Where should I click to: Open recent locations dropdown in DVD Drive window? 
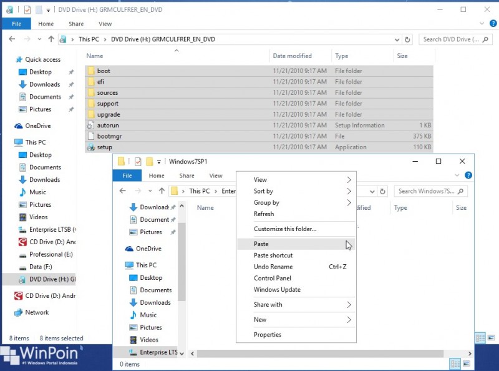point(39,39)
